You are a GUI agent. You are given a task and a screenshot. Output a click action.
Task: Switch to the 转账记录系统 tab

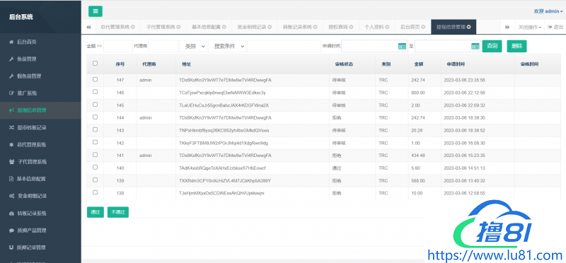pos(299,27)
